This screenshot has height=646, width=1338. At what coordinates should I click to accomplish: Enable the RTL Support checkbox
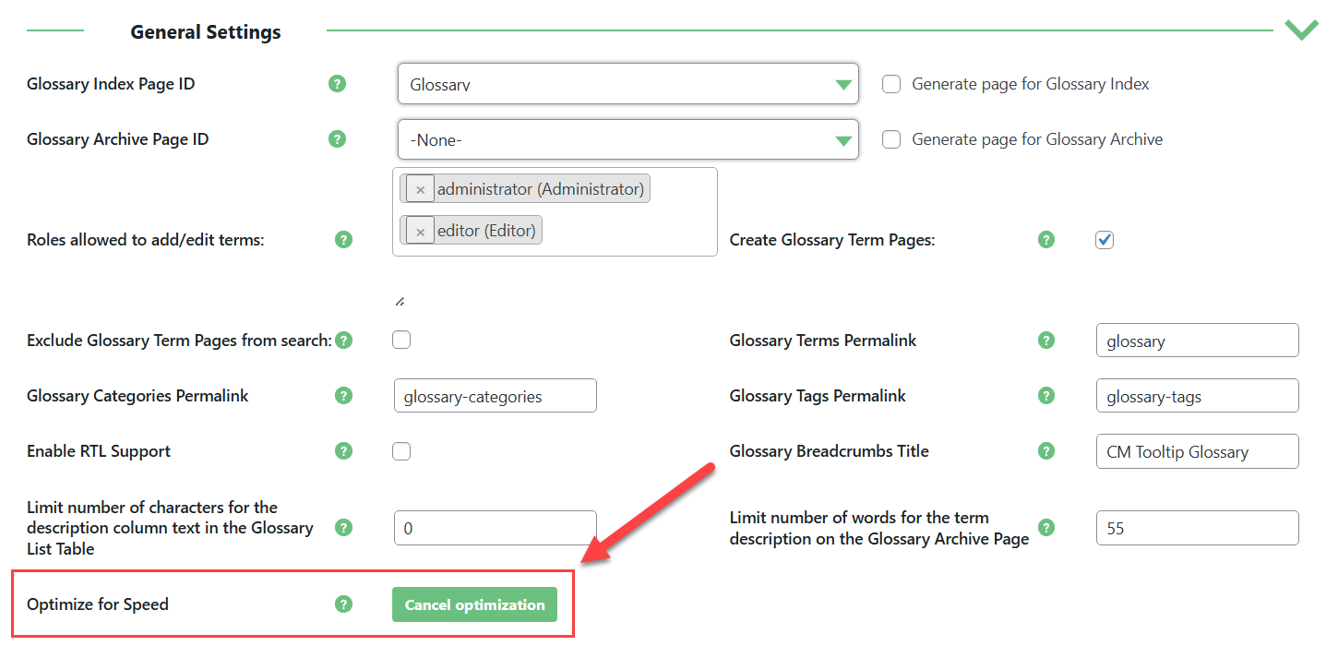tap(401, 451)
